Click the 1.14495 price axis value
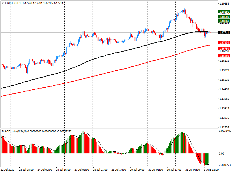 click(x=224, y=89)
